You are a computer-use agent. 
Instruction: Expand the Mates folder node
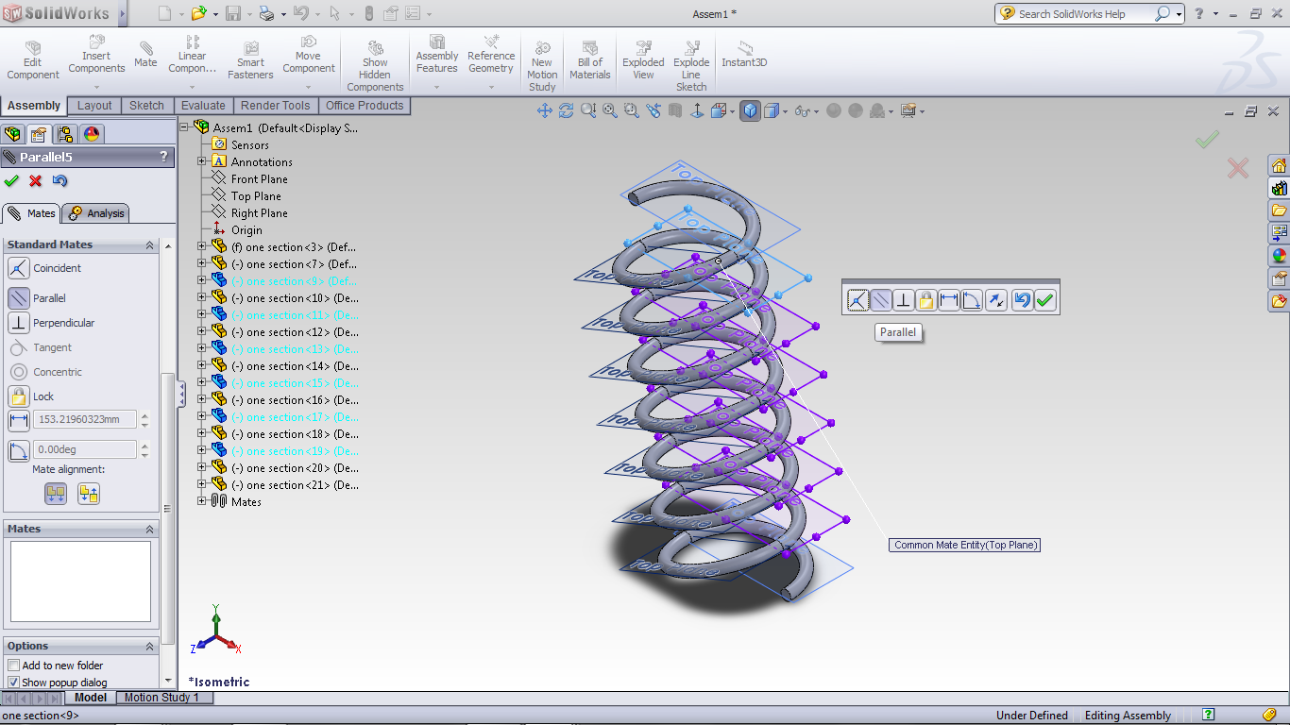click(x=201, y=502)
